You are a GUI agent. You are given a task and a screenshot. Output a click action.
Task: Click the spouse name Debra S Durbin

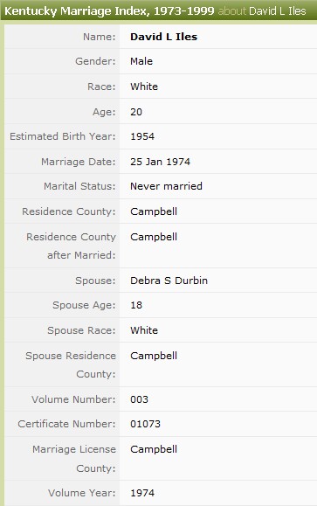coord(169,281)
